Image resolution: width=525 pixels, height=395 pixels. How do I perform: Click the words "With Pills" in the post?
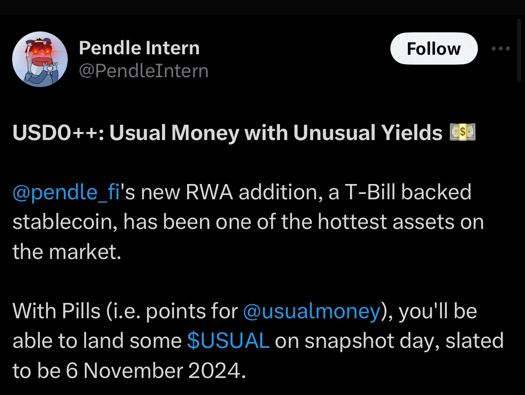57,311
